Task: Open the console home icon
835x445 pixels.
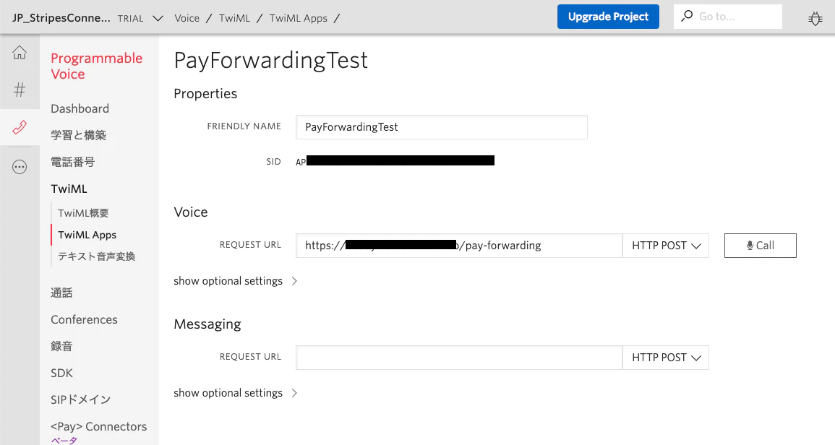Action: coord(20,53)
